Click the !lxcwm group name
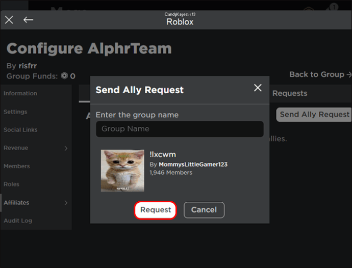The image size is (352, 268). pos(163,154)
